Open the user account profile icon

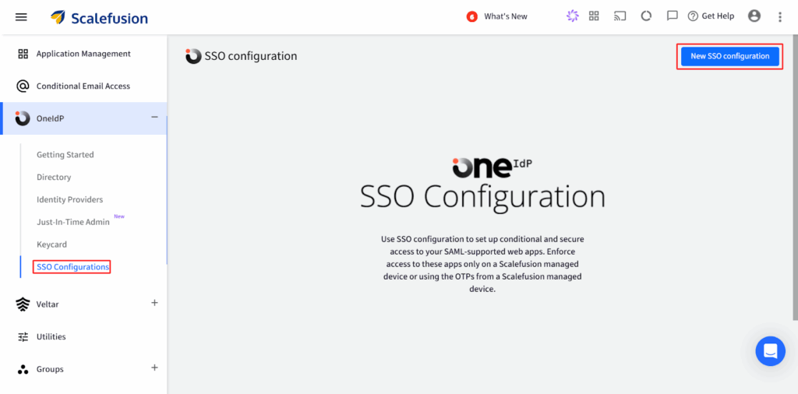pos(754,16)
